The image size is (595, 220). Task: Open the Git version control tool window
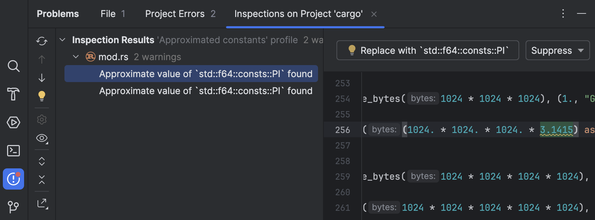click(x=13, y=207)
